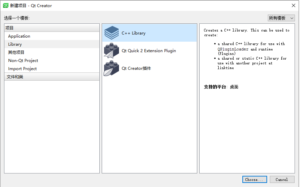Click the 文件和类 section header
The height and width of the screenshot is (187, 300).
tap(52, 77)
